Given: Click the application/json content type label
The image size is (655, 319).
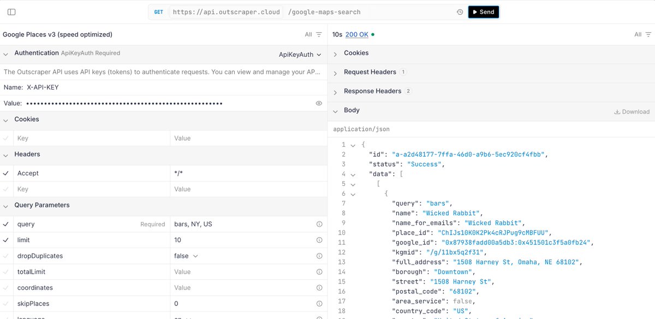Looking at the screenshot, I should (361, 130).
